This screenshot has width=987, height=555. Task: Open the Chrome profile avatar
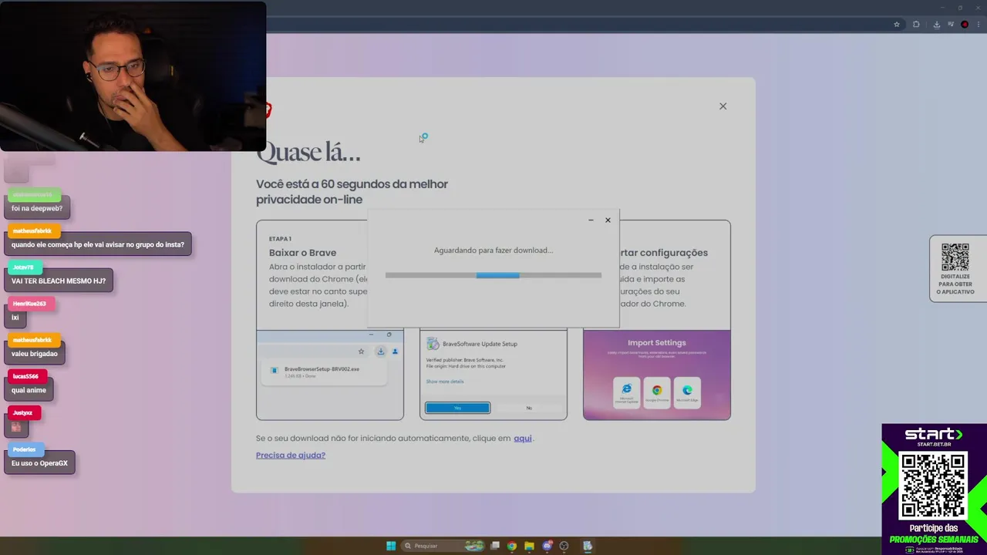point(965,24)
